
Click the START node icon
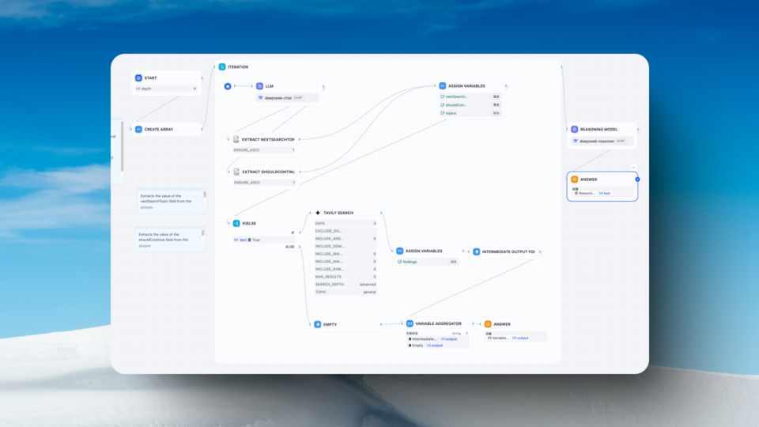[x=138, y=78]
